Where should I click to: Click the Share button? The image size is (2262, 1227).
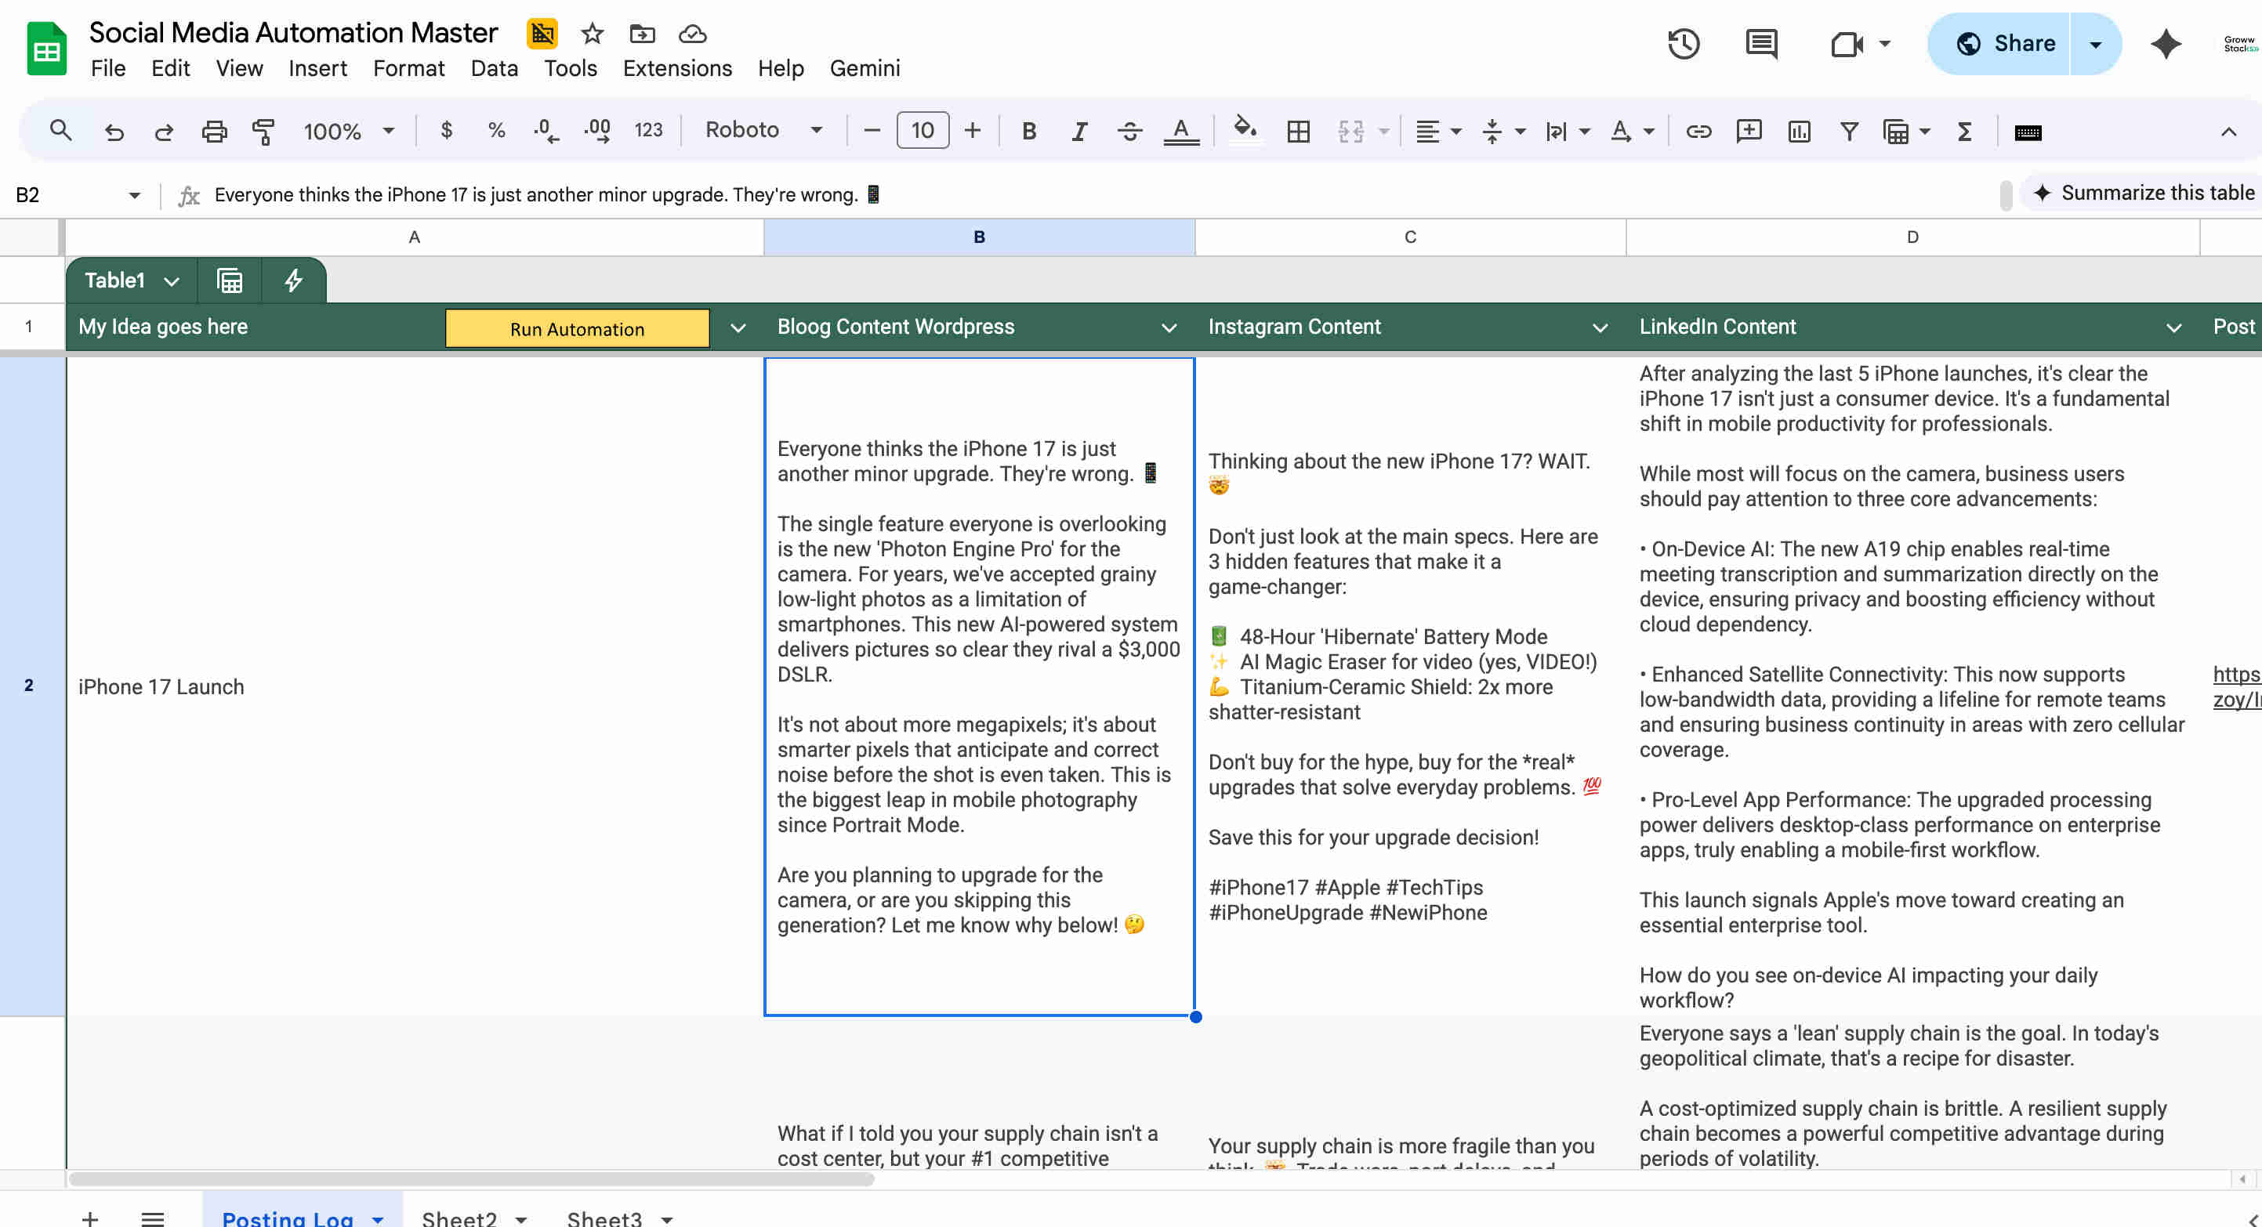coord(1999,44)
